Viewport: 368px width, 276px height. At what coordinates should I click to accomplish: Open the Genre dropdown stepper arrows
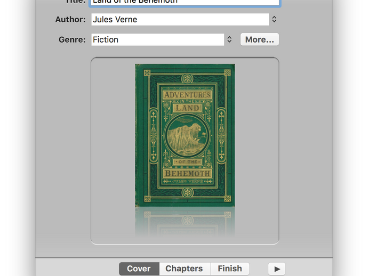(x=229, y=39)
